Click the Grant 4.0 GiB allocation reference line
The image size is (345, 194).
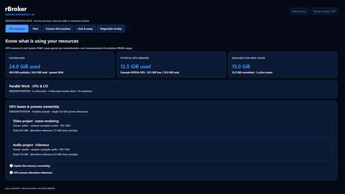pyautogui.click(x=45, y=154)
